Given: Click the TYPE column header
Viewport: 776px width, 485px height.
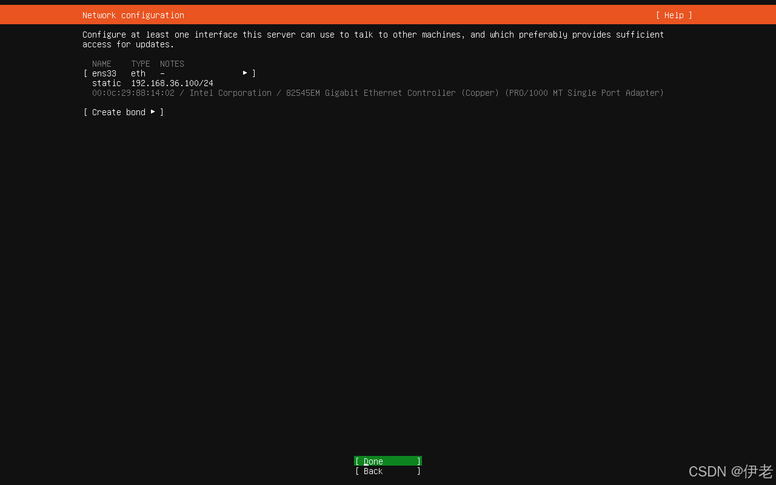Looking at the screenshot, I should click(x=140, y=64).
